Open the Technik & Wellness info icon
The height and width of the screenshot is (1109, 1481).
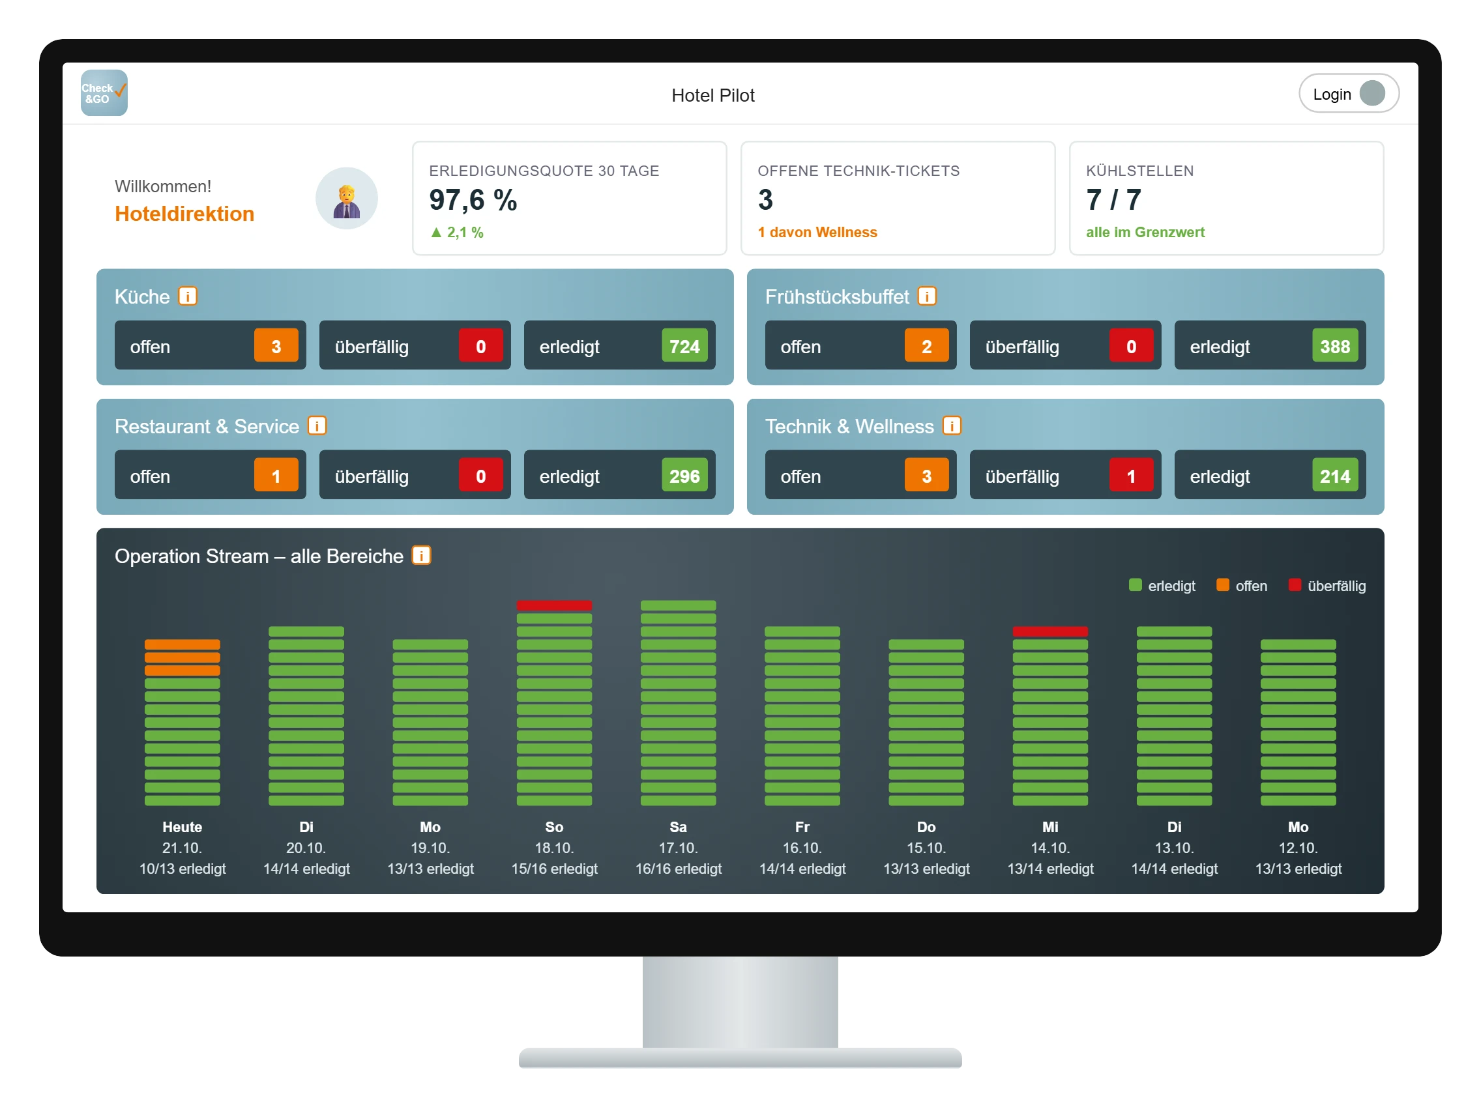point(952,425)
